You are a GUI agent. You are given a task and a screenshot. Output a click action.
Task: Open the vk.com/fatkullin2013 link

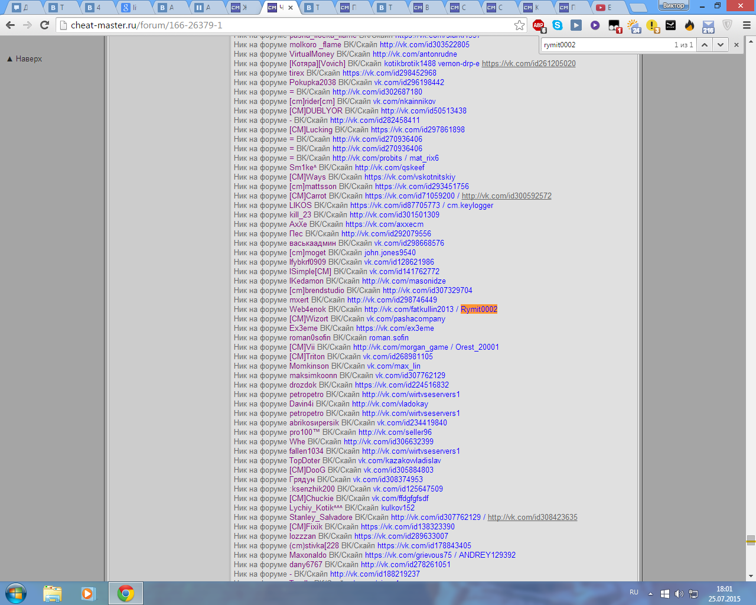(409, 310)
